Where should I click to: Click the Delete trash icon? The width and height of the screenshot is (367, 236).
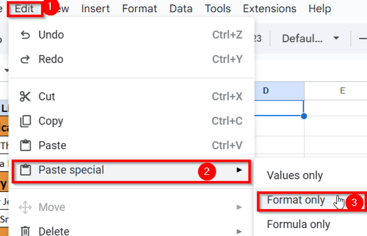[25, 231]
